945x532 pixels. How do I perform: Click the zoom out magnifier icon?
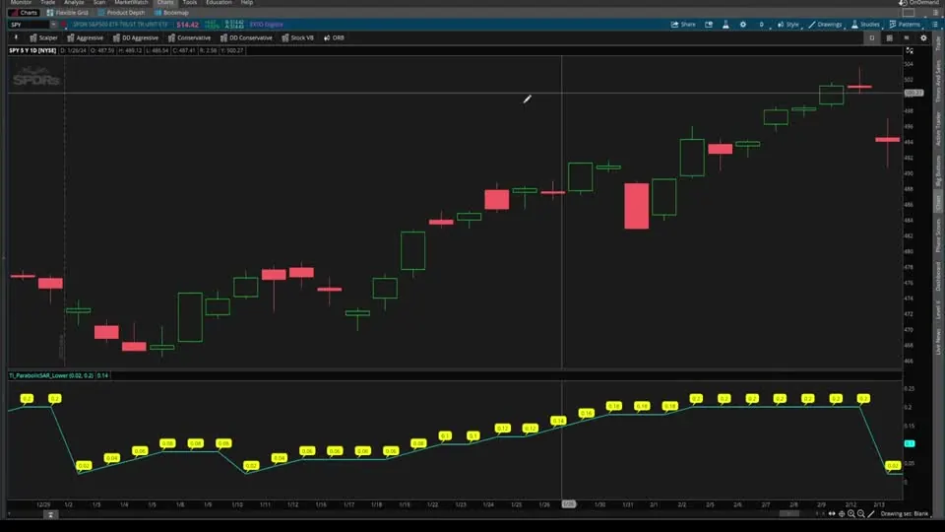click(860, 514)
